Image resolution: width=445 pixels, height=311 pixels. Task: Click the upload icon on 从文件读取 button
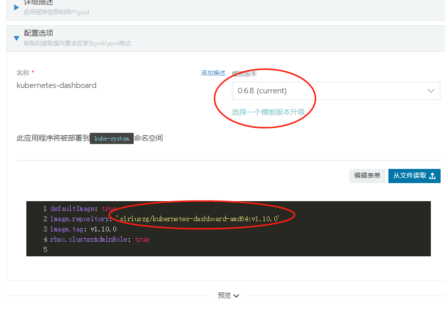[431, 176]
